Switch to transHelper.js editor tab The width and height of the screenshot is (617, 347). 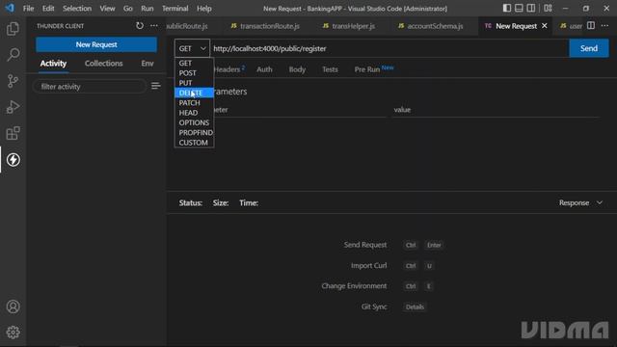349,26
